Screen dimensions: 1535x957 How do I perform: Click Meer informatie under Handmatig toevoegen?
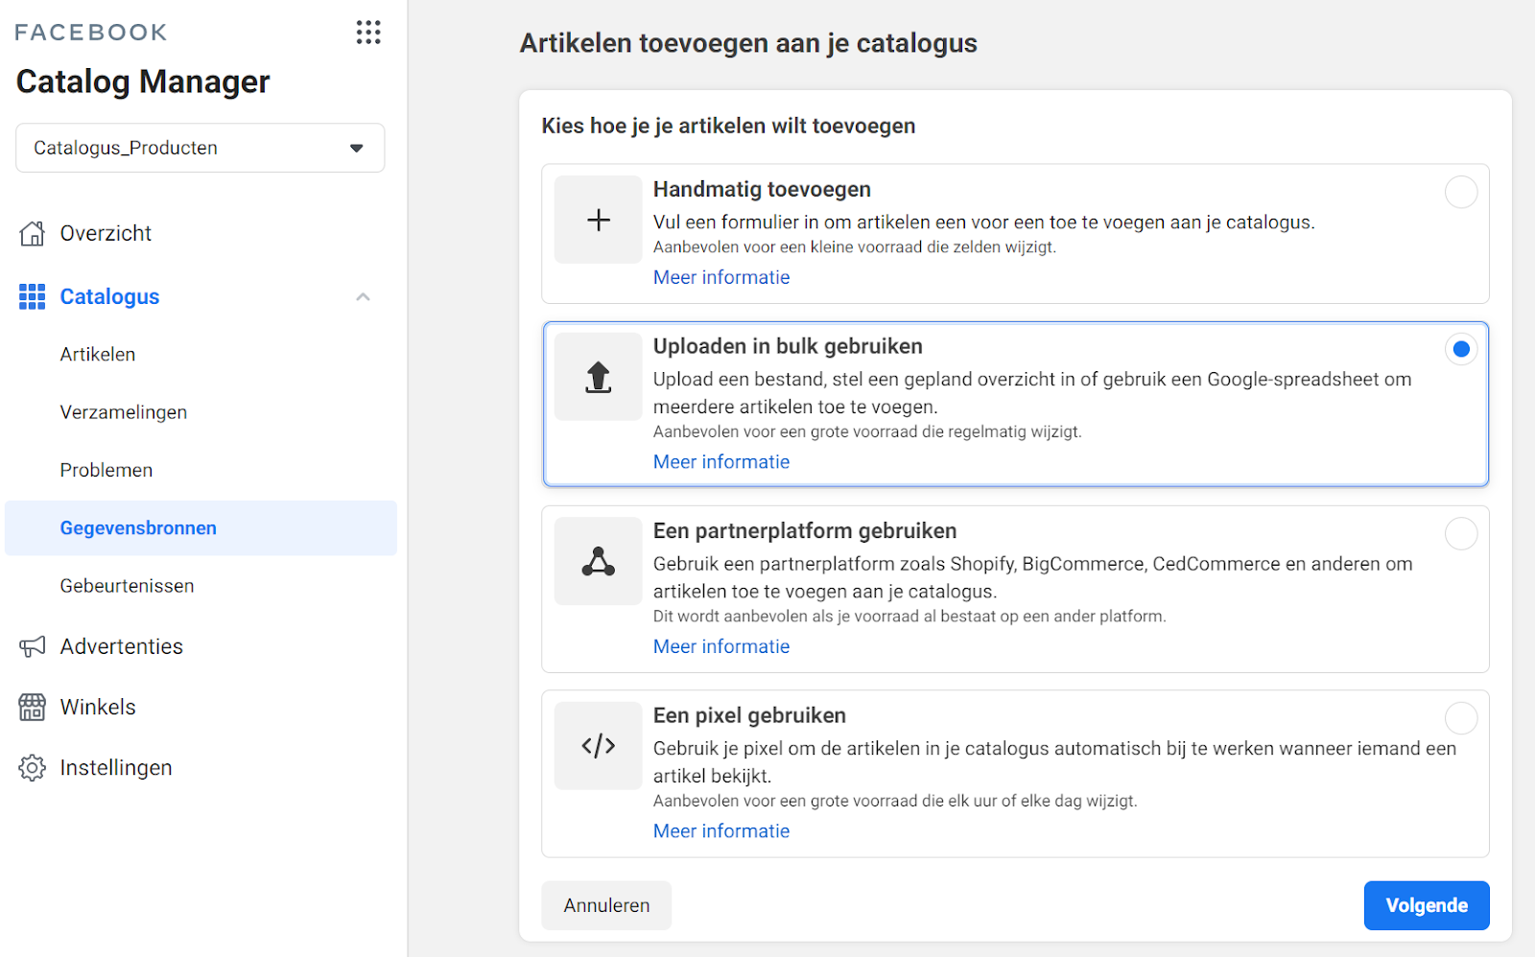pos(721,277)
